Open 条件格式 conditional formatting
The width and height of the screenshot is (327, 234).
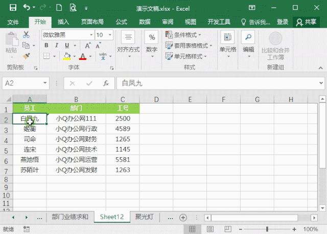click(183, 35)
